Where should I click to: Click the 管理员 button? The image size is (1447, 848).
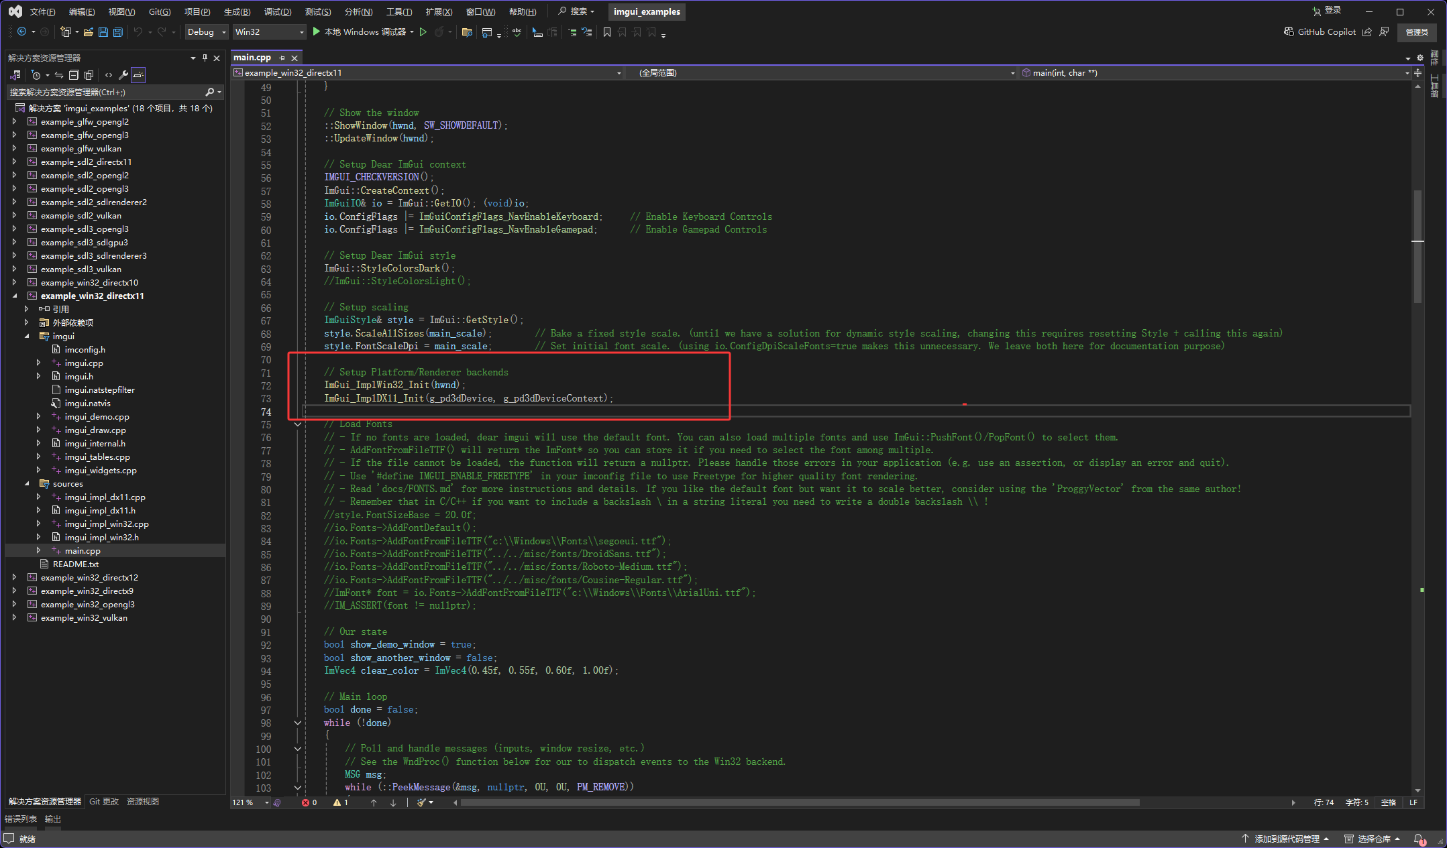click(1416, 32)
